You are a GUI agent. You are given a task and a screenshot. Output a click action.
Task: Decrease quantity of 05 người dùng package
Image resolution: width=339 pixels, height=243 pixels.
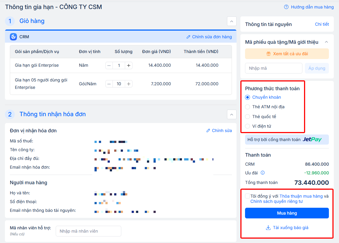tap(109, 84)
